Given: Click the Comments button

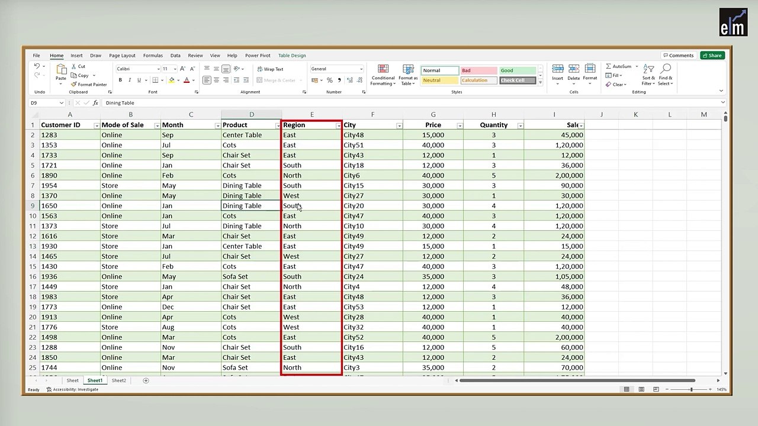Looking at the screenshot, I should 678,56.
